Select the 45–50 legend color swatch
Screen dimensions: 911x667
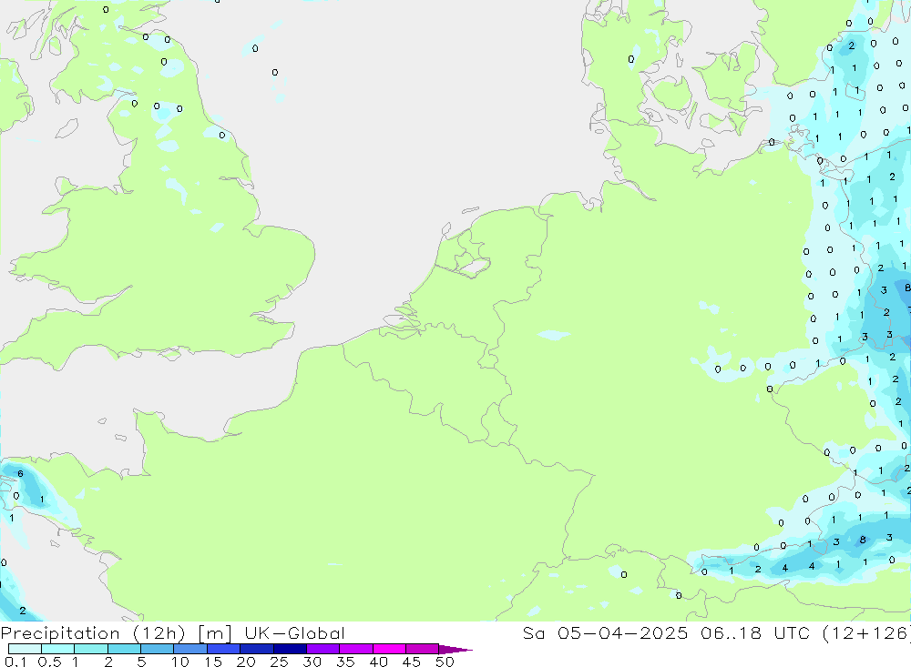click(422, 649)
